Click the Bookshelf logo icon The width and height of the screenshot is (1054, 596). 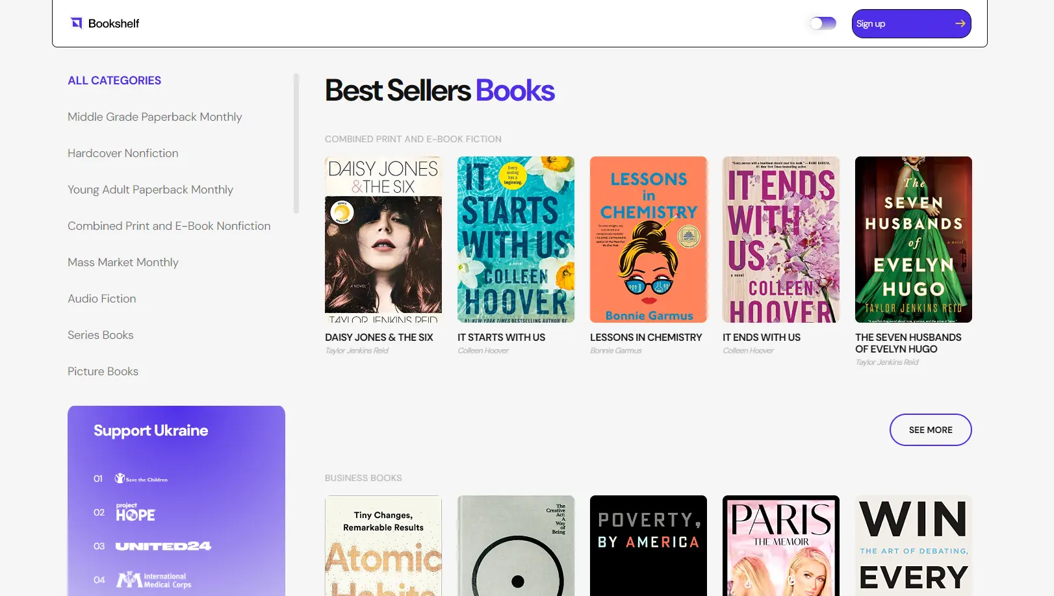(x=77, y=23)
